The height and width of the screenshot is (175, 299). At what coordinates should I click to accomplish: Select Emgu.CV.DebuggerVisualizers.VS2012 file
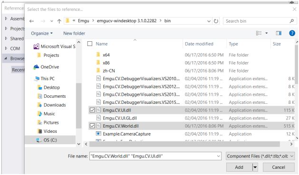click(141, 86)
